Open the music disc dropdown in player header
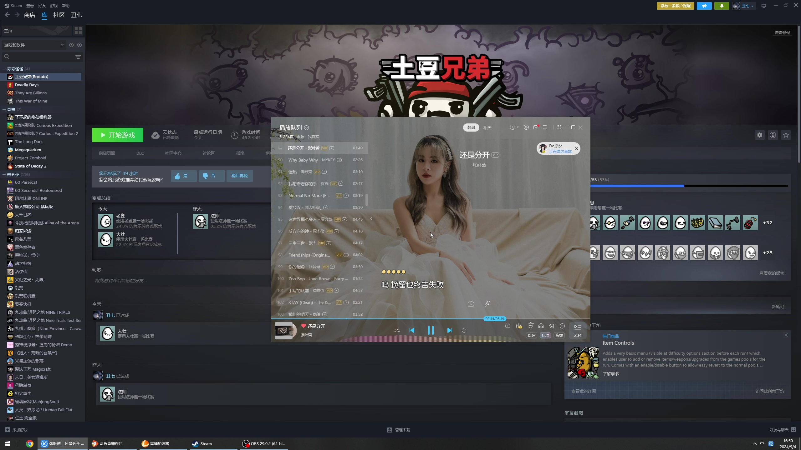This screenshot has width=801, height=450. [514, 127]
